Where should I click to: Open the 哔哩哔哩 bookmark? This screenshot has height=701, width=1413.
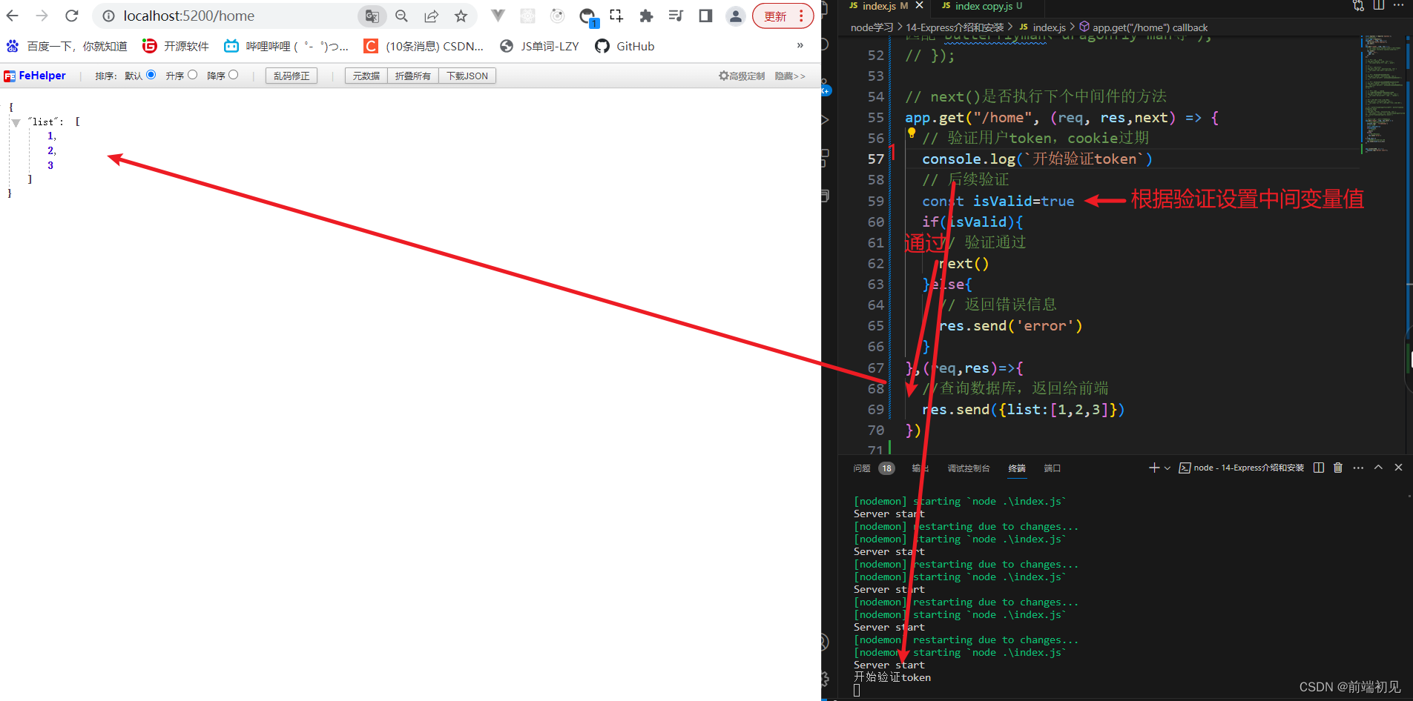(286, 46)
